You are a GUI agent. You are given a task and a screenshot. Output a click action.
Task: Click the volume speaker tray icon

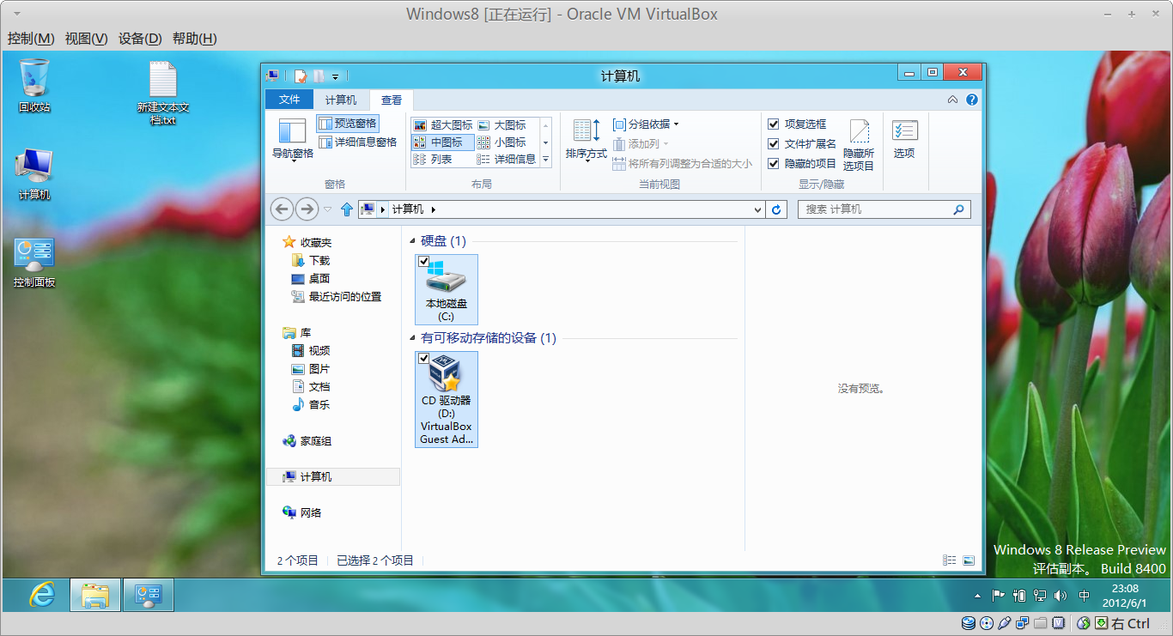coord(1061,595)
